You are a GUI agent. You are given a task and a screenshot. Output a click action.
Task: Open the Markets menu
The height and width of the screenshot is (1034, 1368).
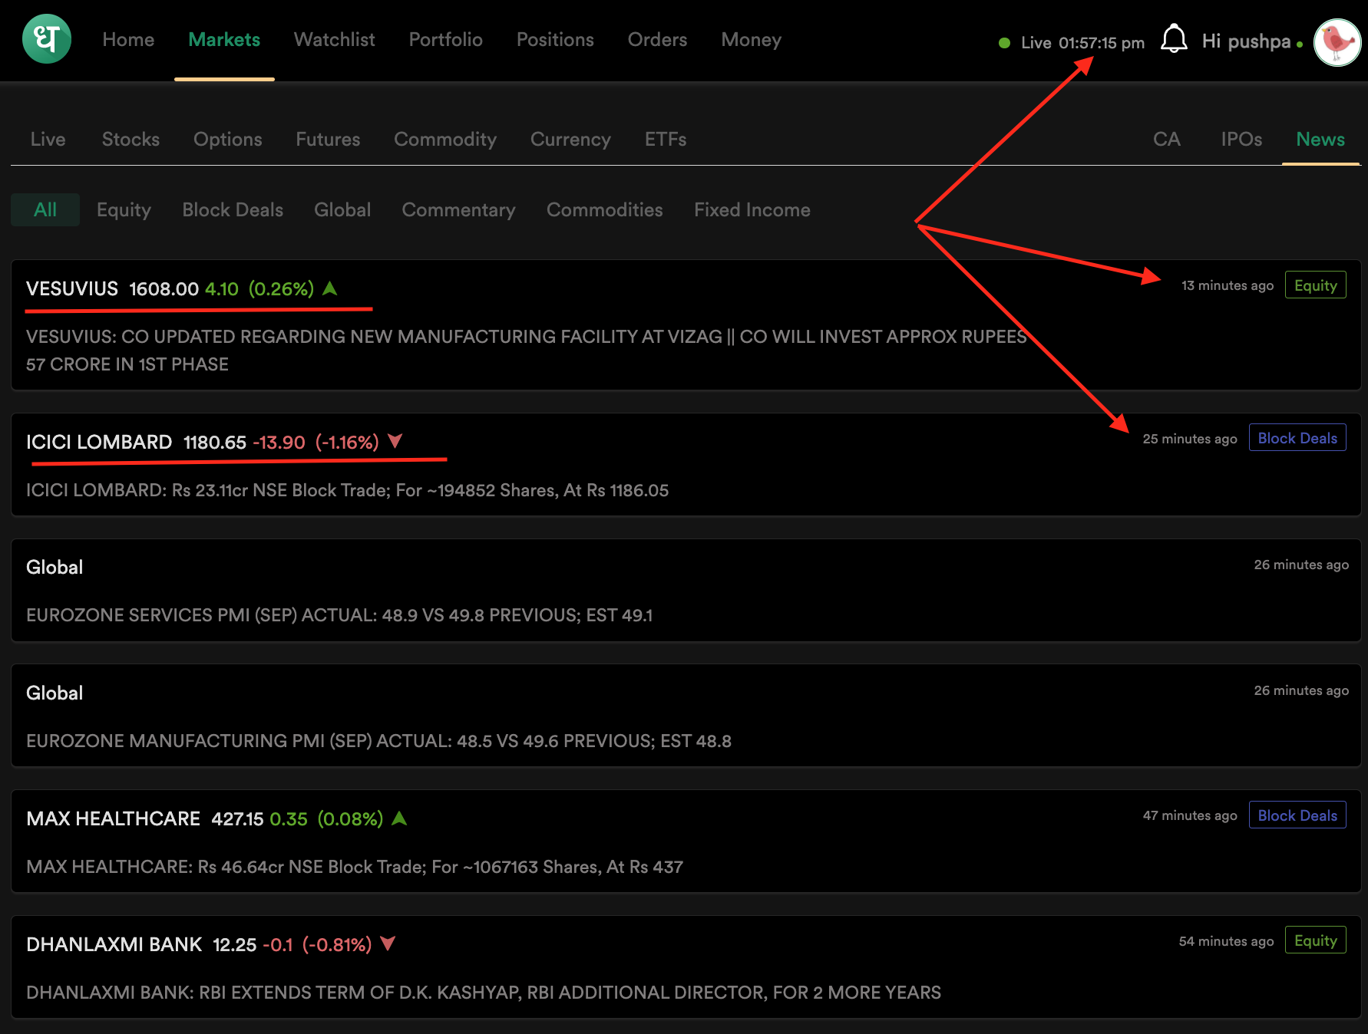(x=224, y=40)
